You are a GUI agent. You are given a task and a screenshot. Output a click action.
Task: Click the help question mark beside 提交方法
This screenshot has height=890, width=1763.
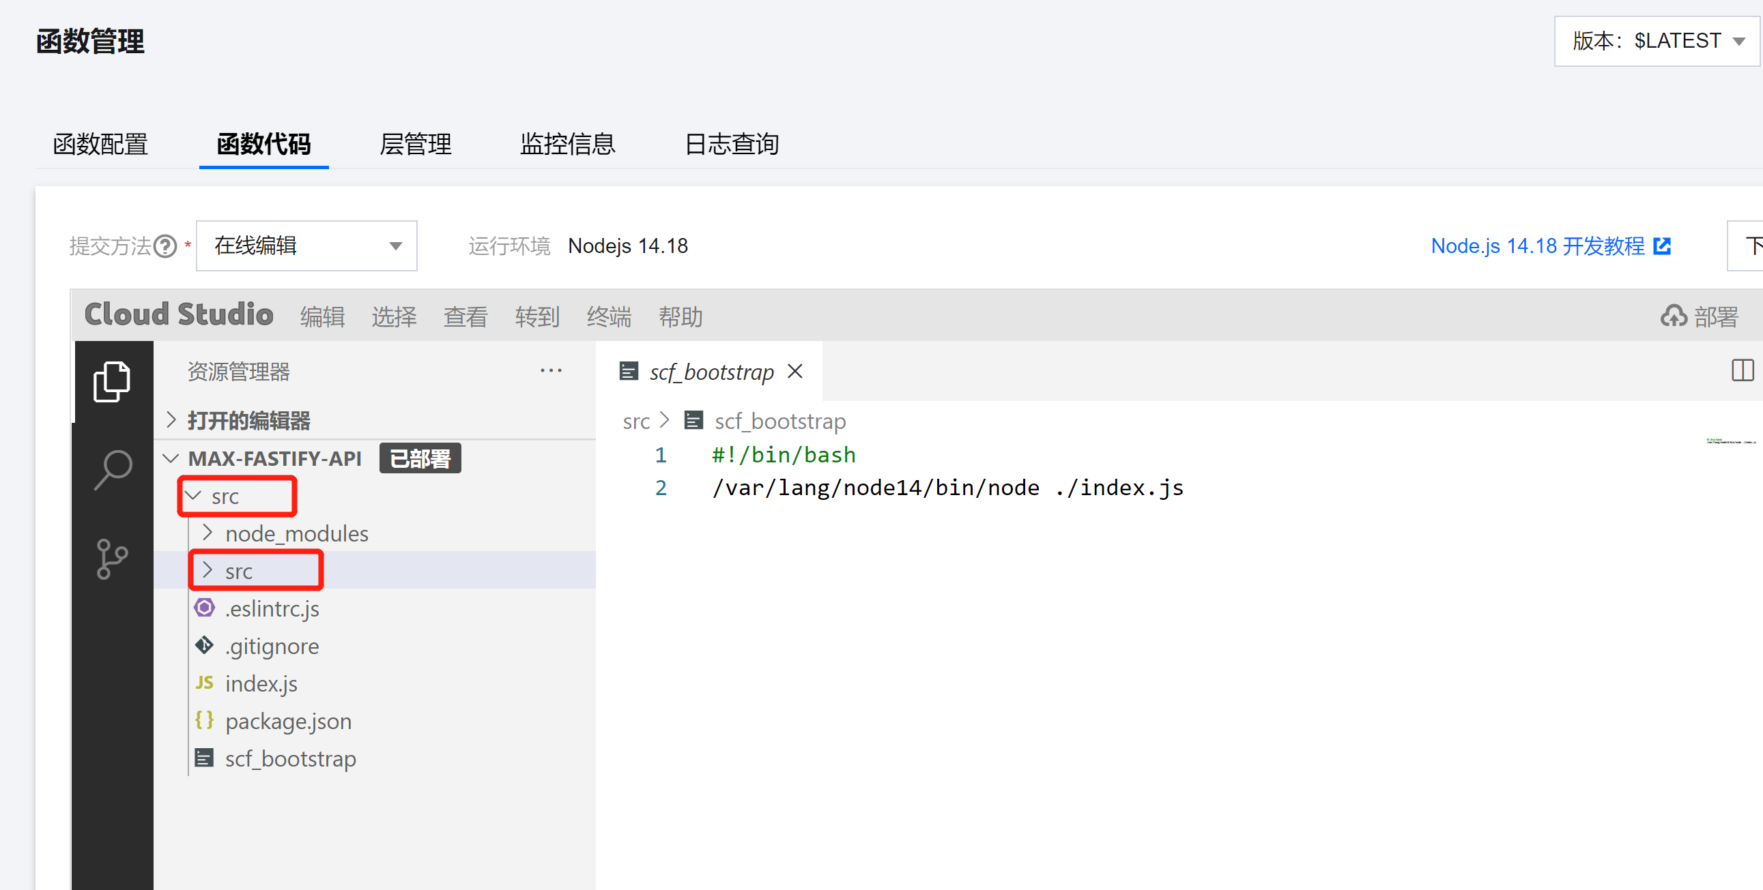165,246
